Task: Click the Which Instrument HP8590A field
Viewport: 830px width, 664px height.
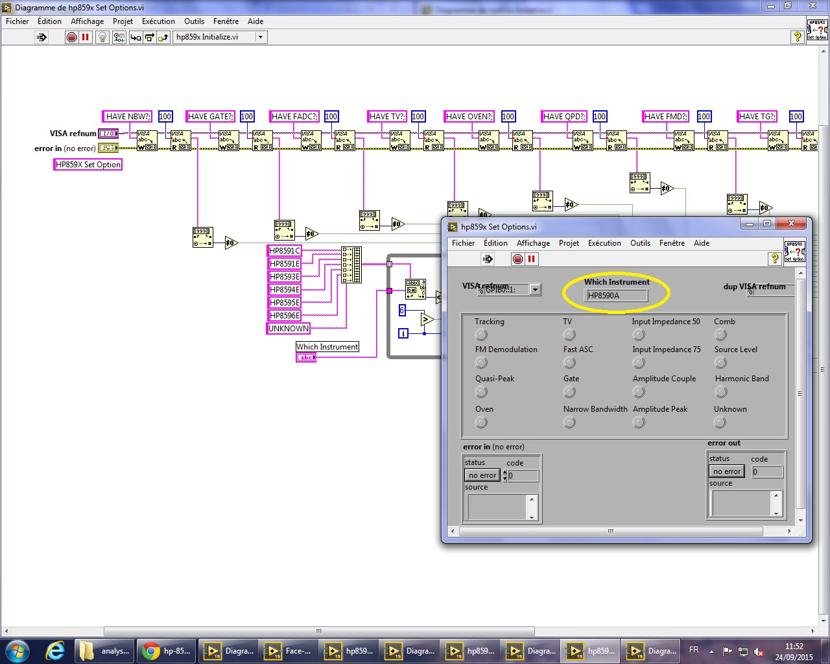Action: tap(616, 295)
